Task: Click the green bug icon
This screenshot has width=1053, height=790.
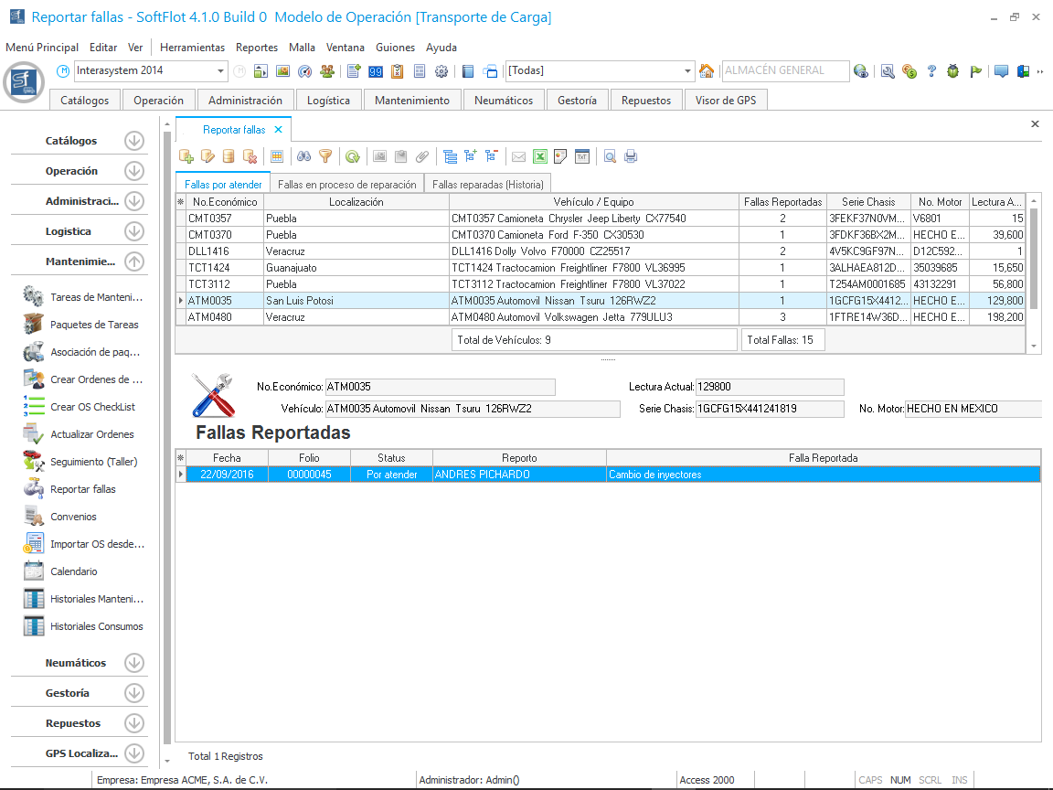Action: pyautogui.click(x=953, y=71)
